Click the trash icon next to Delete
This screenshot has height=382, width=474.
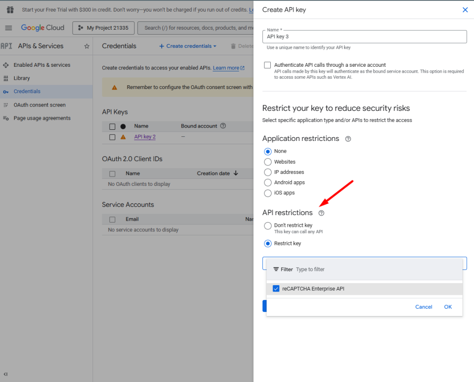[233, 46]
